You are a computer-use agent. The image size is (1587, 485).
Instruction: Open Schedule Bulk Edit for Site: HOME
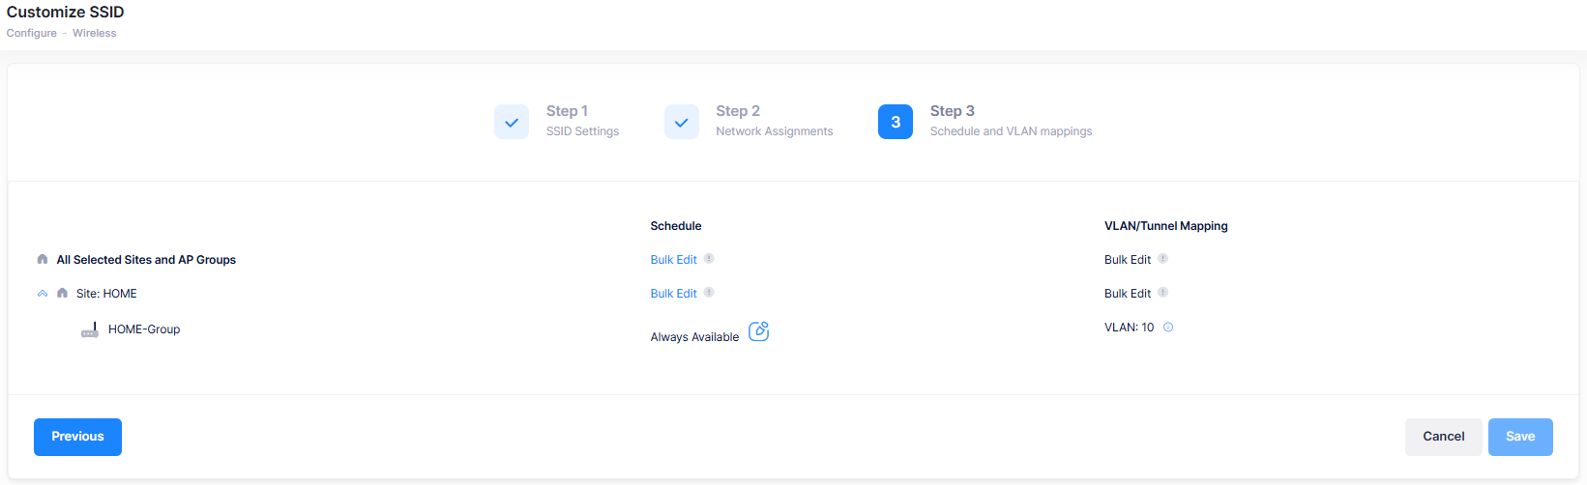(673, 294)
